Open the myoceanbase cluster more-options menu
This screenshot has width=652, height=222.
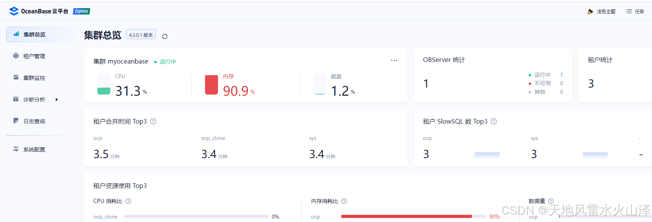click(394, 60)
